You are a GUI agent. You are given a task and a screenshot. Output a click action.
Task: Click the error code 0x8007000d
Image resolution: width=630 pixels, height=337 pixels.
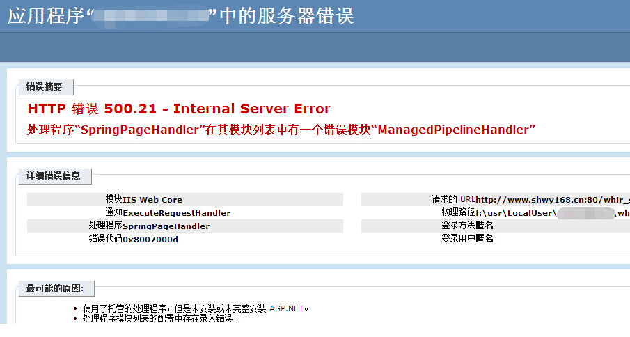pos(150,240)
